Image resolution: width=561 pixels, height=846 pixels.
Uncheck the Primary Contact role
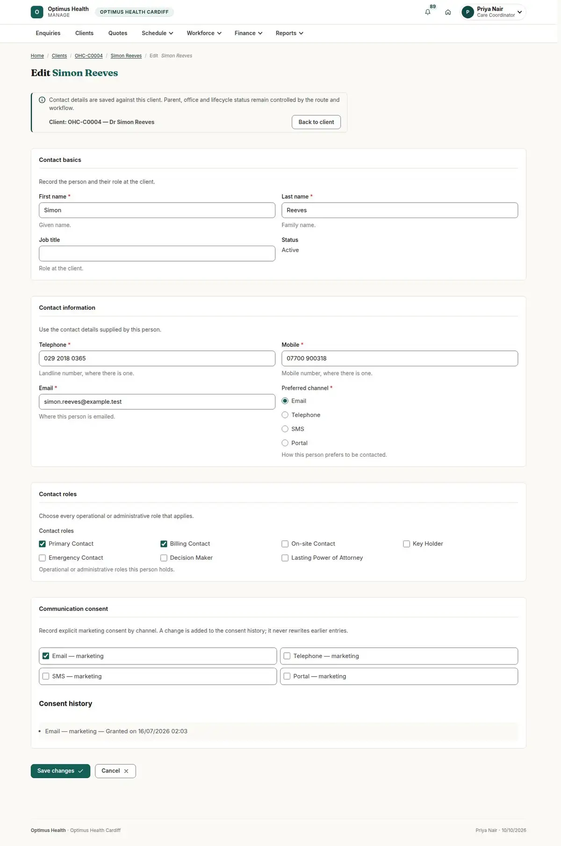(43, 544)
